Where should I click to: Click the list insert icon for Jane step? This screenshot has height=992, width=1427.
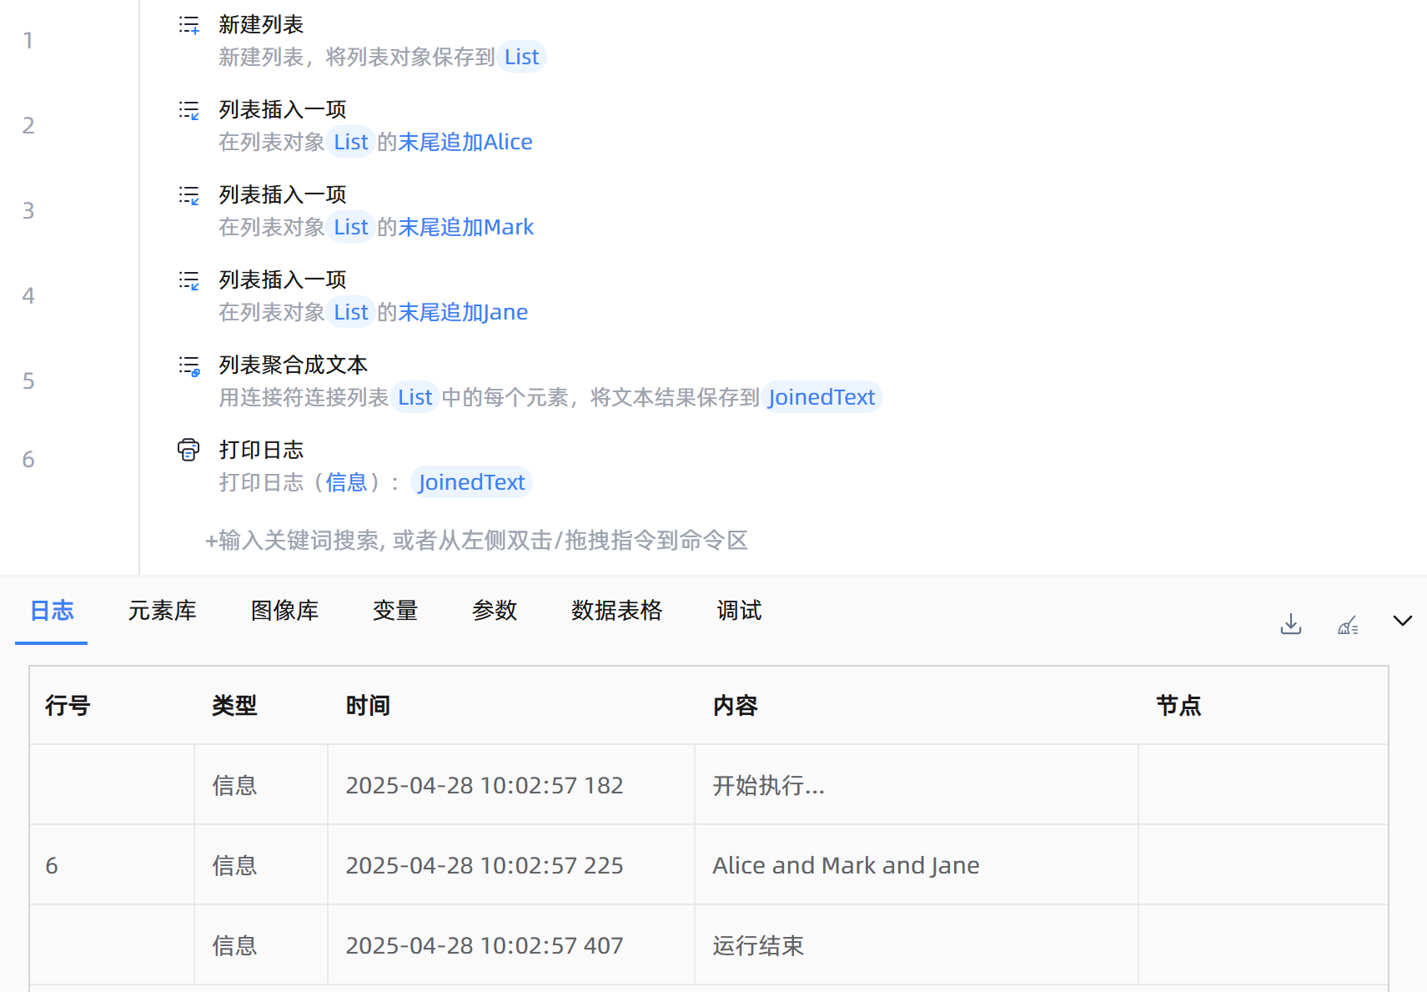[x=189, y=280]
